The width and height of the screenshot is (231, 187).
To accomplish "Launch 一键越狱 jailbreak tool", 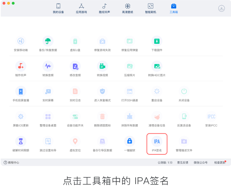I will (129, 141).
